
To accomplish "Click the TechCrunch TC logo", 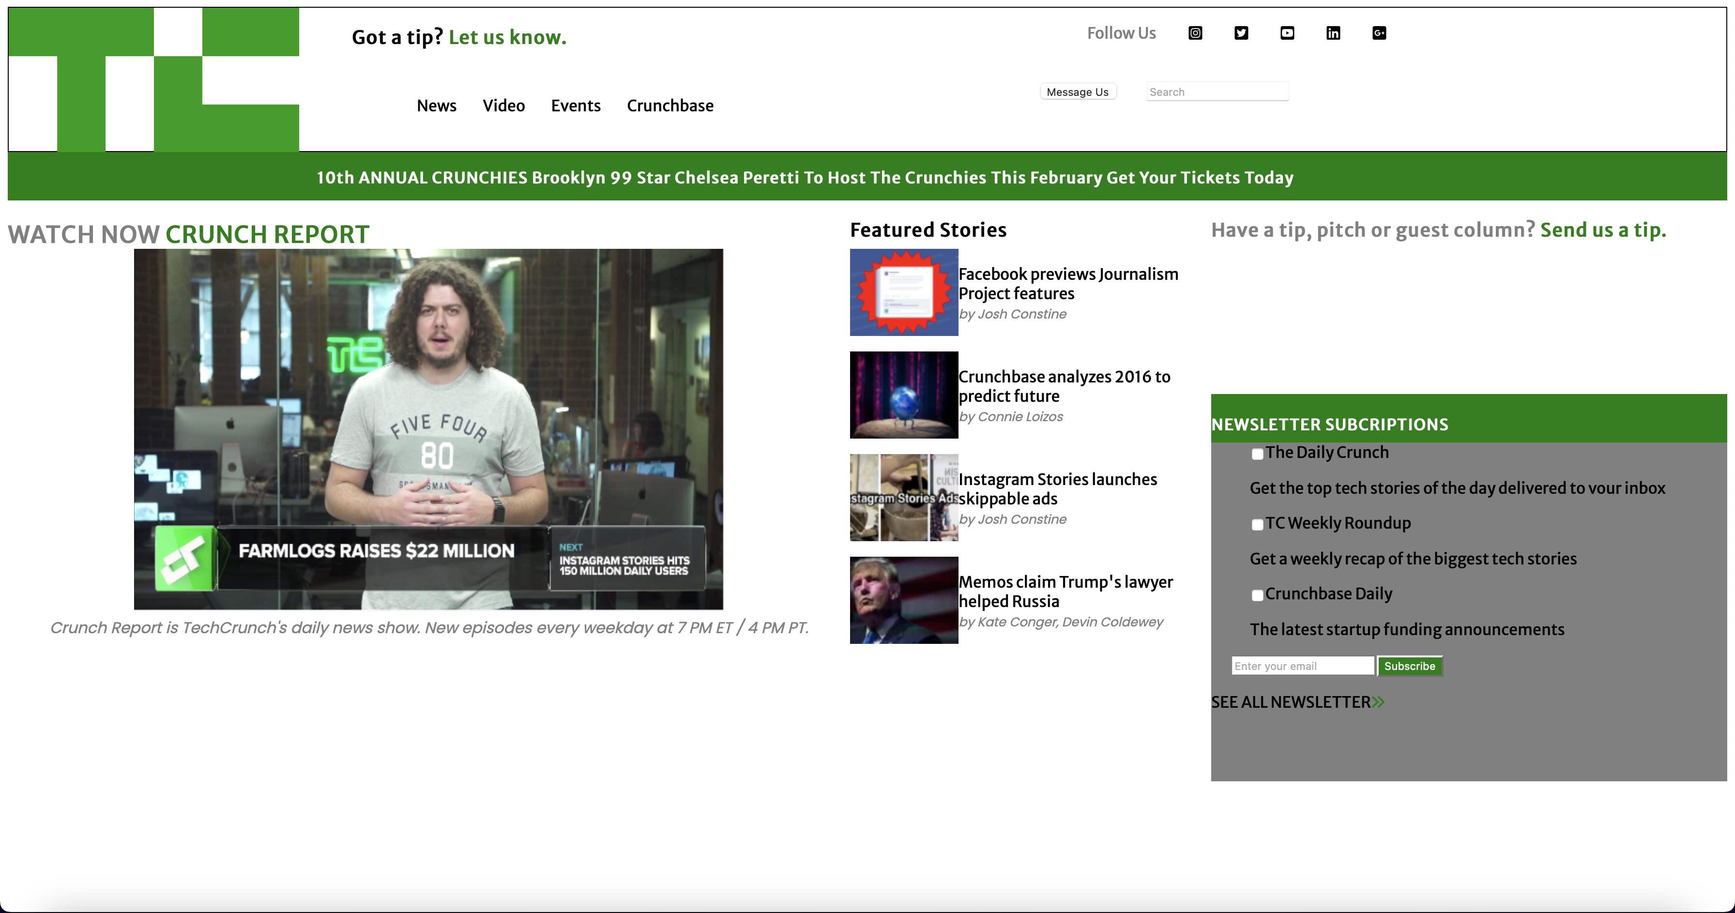I will (x=153, y=79).
